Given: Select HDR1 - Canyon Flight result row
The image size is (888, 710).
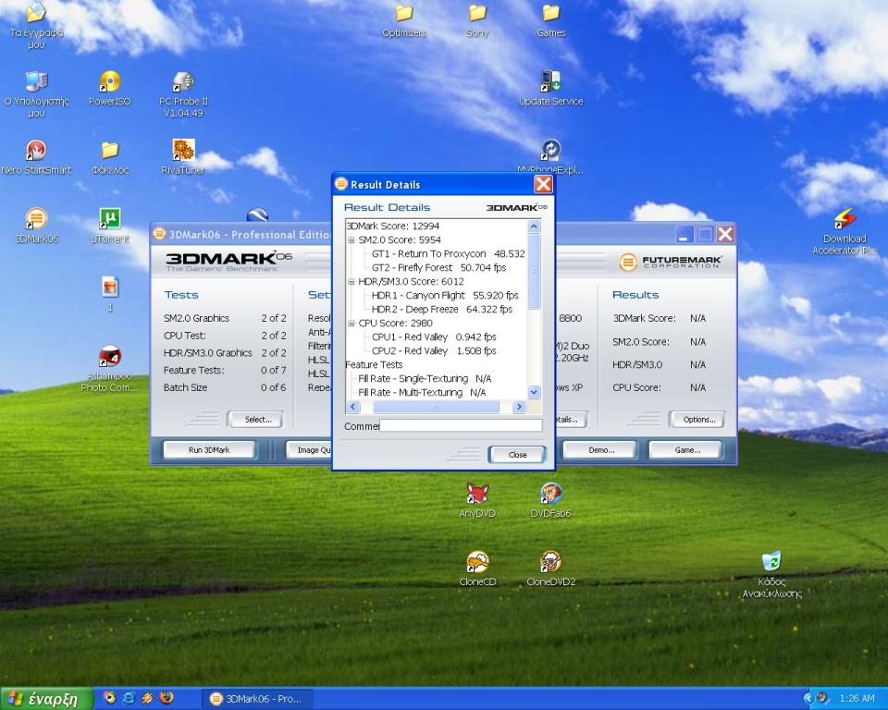Looking at the screenshot, I should [445, 296].
